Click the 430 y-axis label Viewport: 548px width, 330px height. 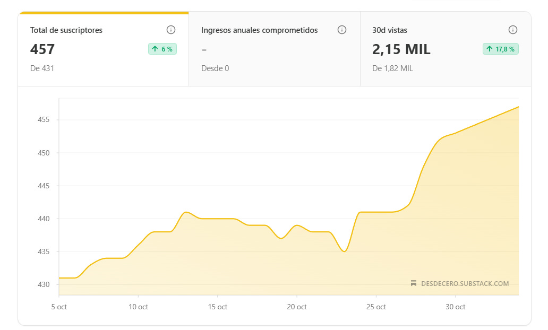pos(44,284)
